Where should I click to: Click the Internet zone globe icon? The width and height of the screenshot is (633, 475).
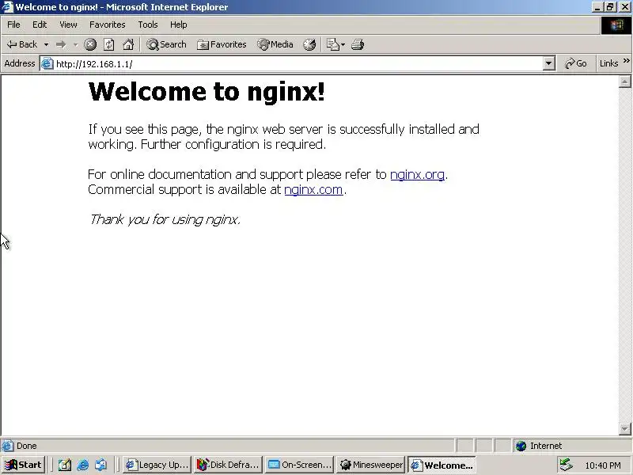coord(521,446)
